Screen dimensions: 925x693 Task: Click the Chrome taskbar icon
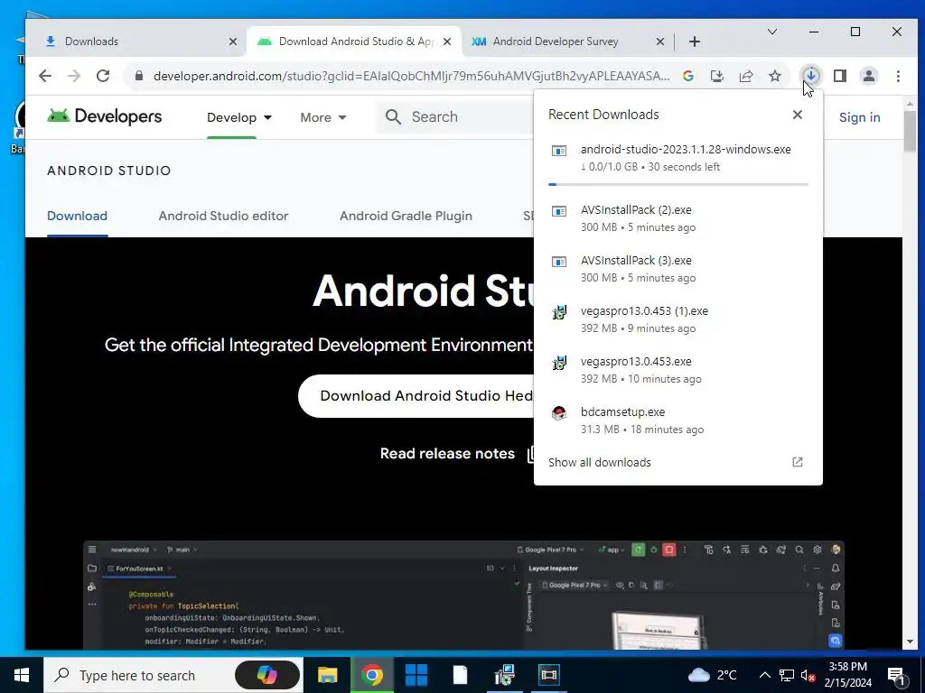[371, 675]
